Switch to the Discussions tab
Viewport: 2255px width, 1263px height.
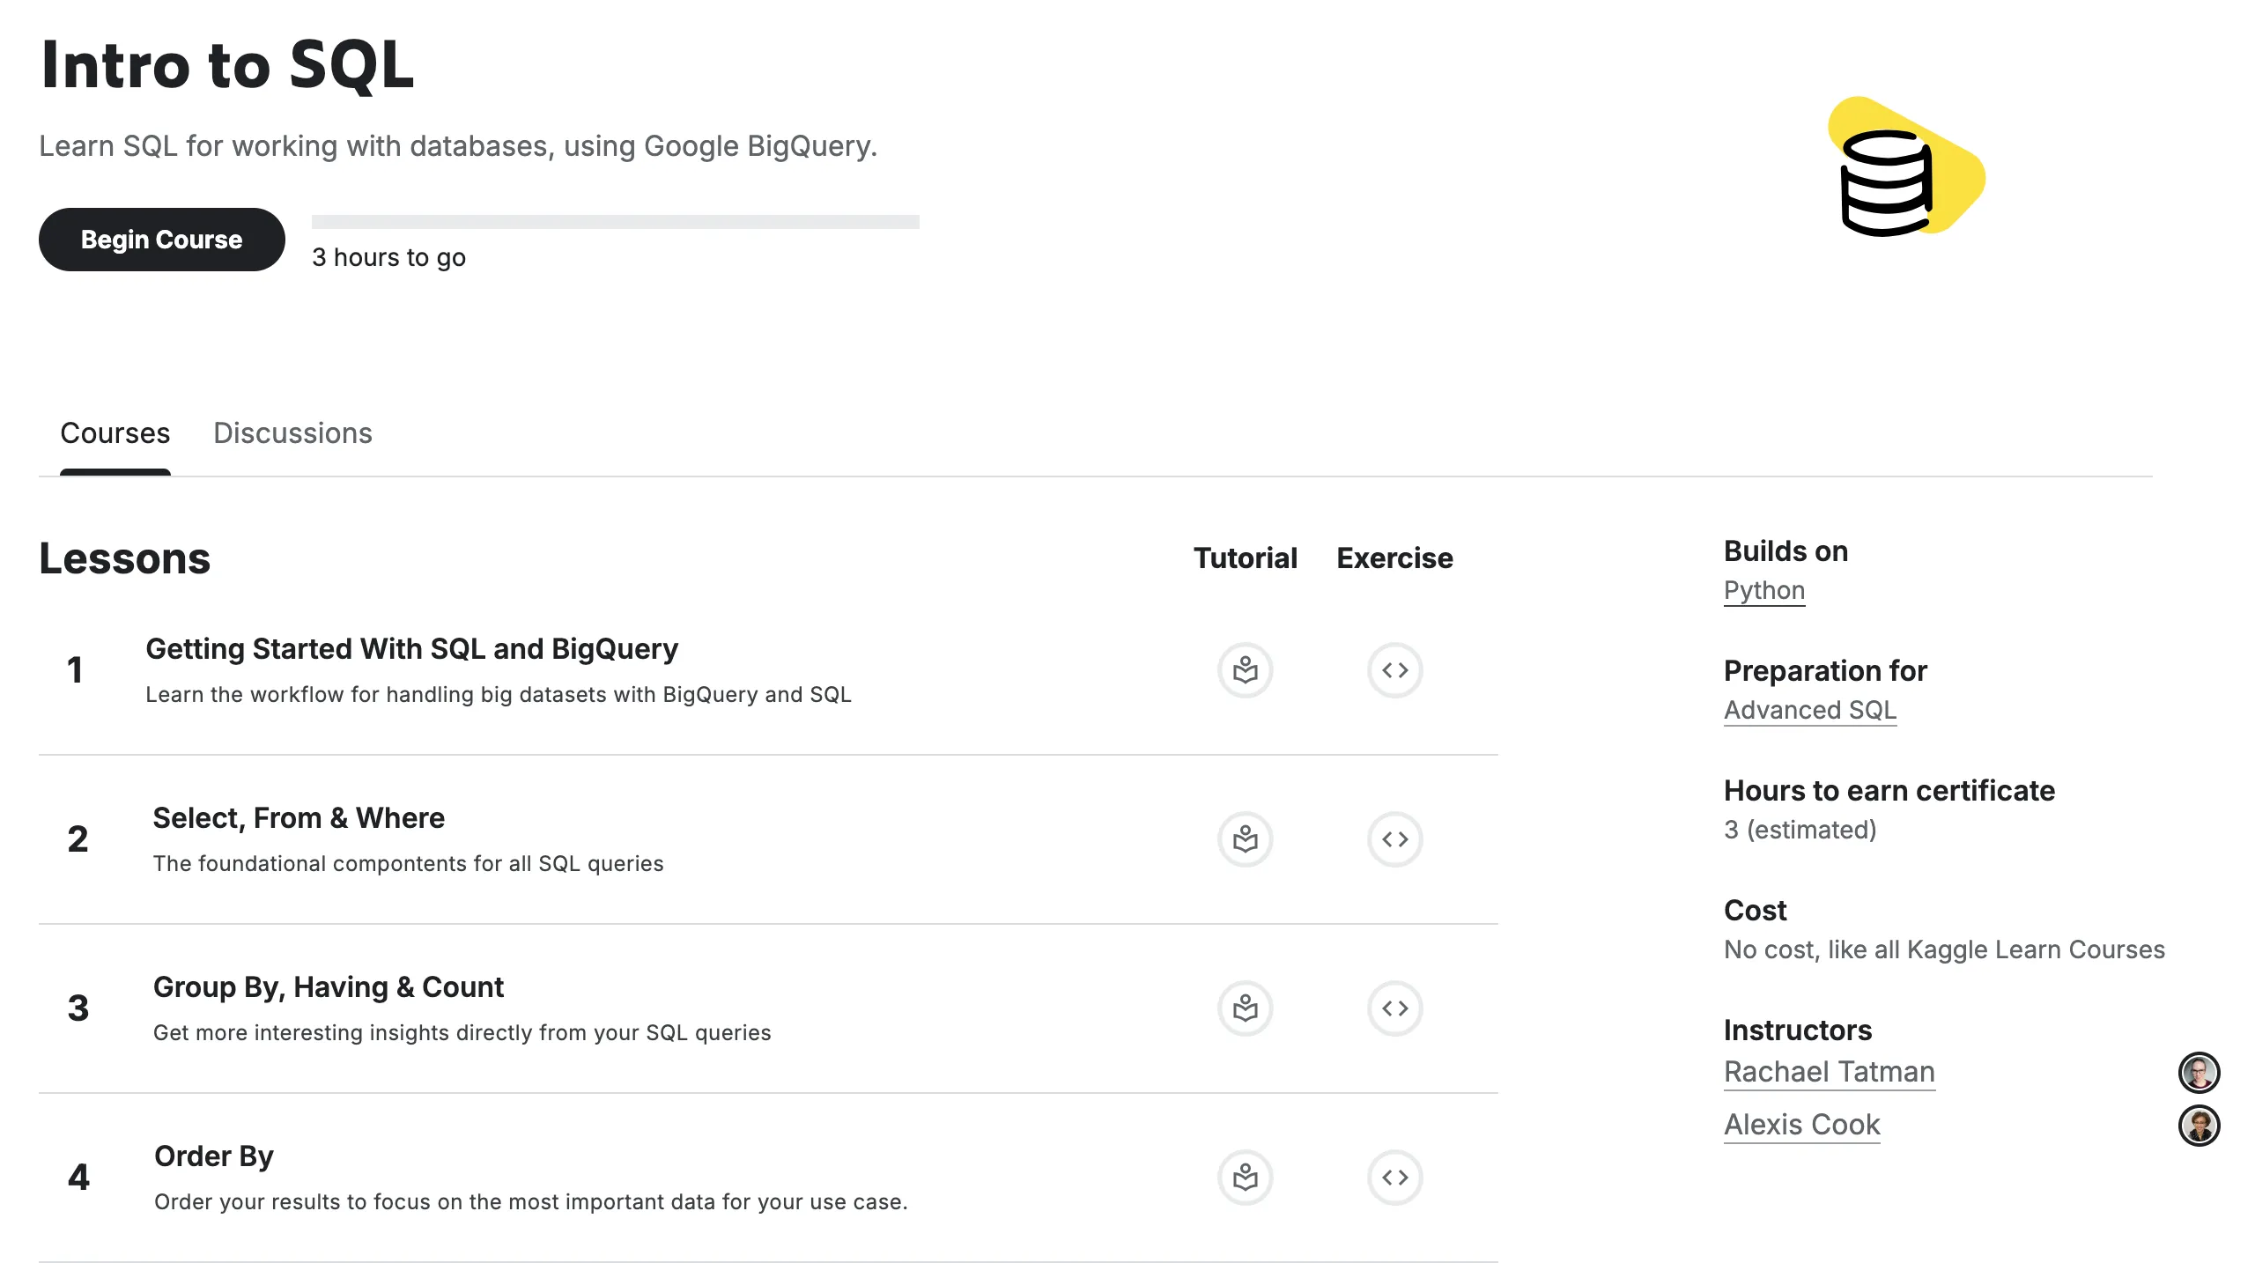click(x=292, y=432)
